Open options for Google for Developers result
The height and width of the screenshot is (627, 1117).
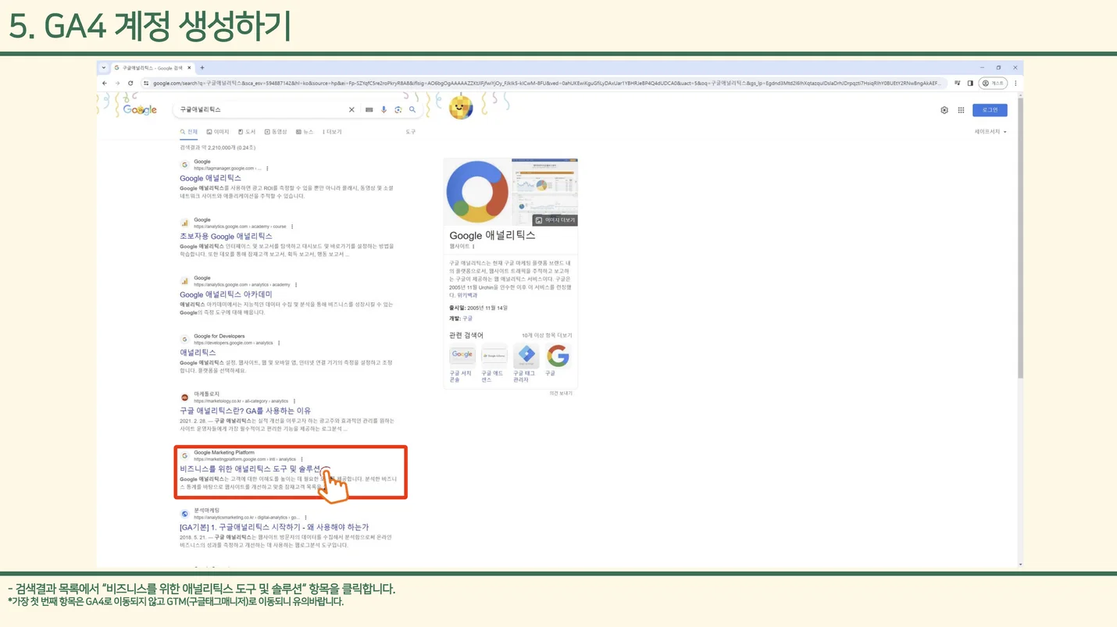coord(279,343)
